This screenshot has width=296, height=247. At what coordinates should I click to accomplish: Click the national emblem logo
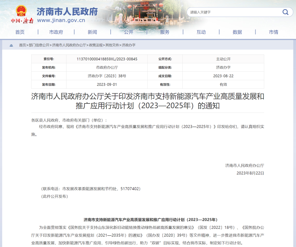[x=21, y=11]
